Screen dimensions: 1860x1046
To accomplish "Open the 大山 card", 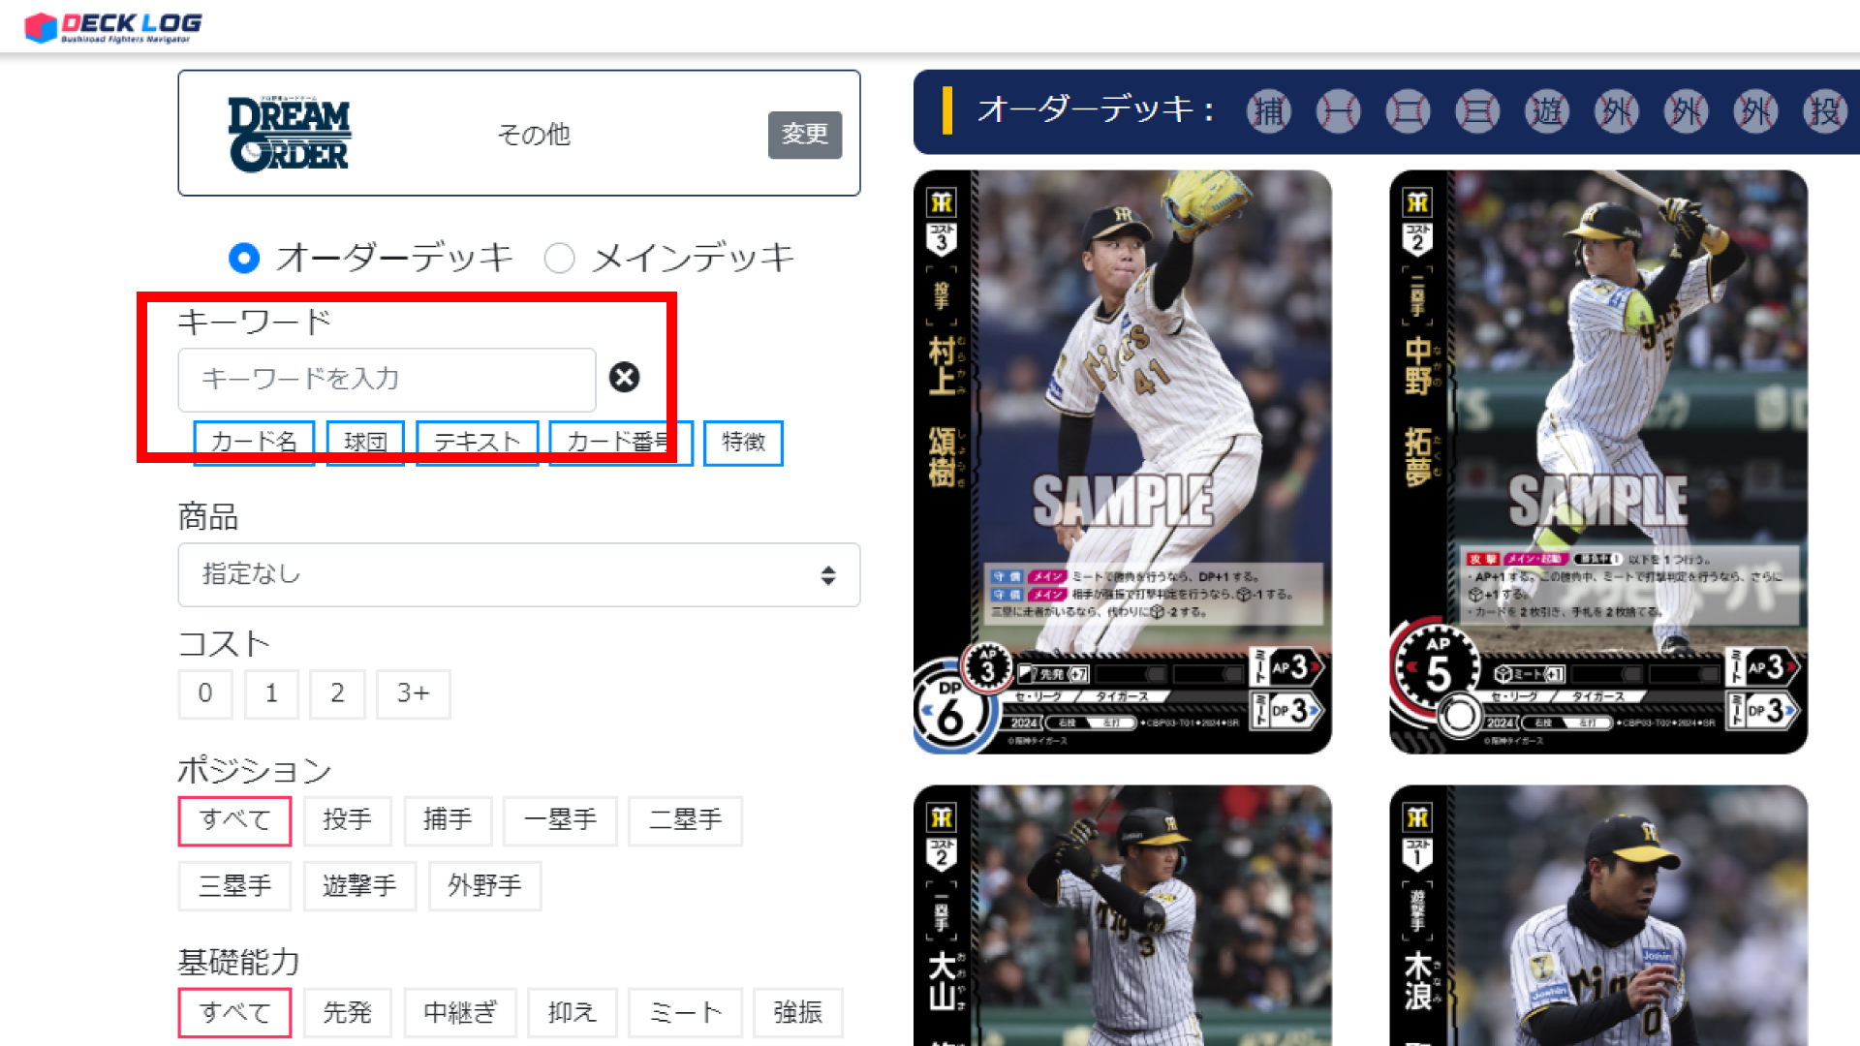I will (x=1122, y=915).
